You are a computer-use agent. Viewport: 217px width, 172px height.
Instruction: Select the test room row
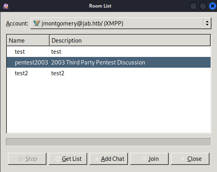pyautogui.click(x=109, y=52)
